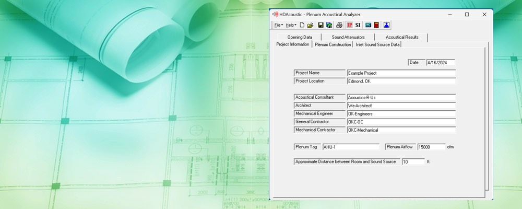Click the Approximate Distance between Room label
Image resolution: width=522 pixels, height=209 pixels.
tap(347, 161)
